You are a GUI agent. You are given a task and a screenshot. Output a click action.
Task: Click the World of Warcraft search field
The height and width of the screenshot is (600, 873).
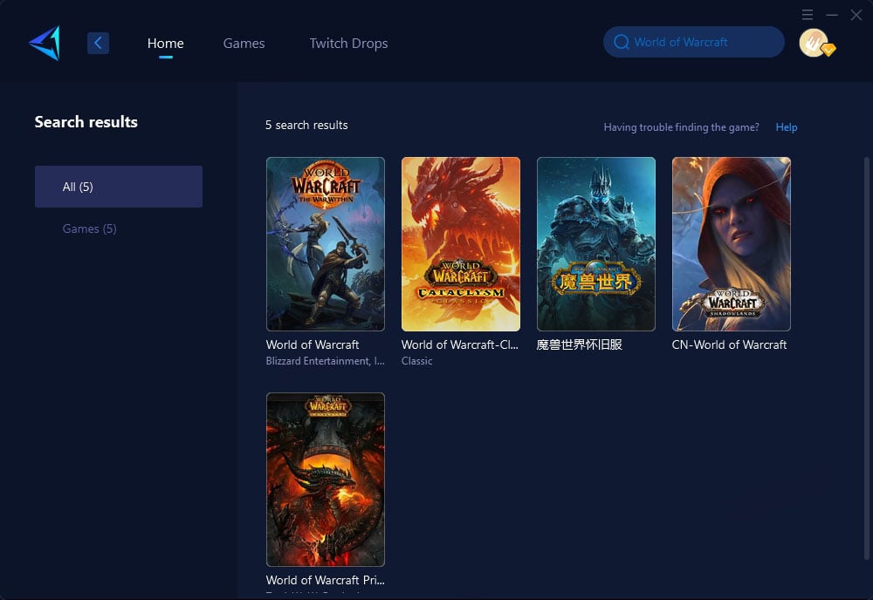pos(694,42)
